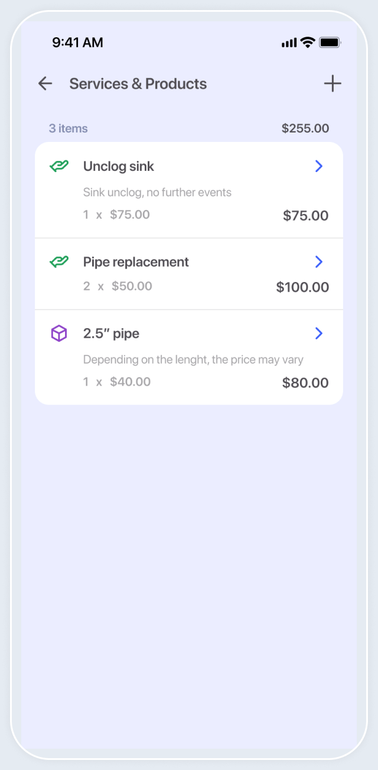The height and width of the screenshot is (770, 378).
Task: Tap the chevron next to 2.5" pipe
Action: tap(318, 333)
